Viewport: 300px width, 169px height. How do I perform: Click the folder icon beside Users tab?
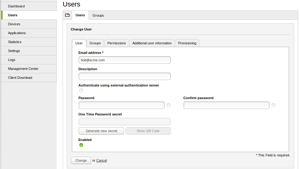click(67, 15)
